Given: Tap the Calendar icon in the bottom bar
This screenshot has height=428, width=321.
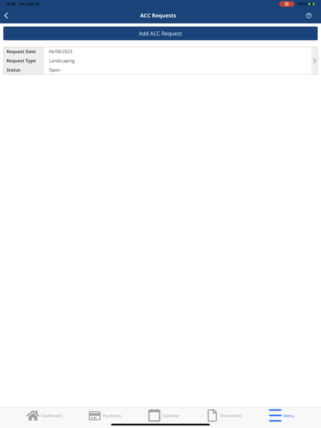Looking at the screenshot, I should tap(154, 415).
